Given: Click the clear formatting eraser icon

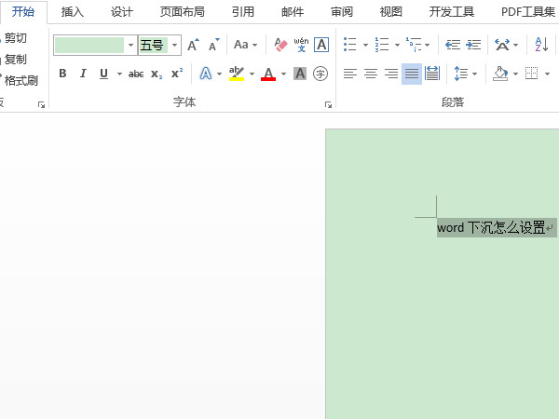Looking at the screenshot, I should point(281,45).
